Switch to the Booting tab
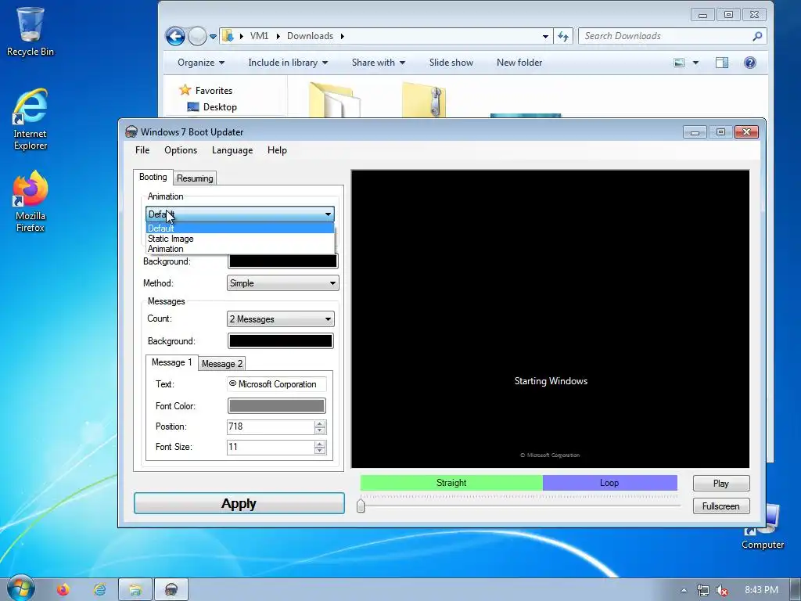 click(153, 177)
